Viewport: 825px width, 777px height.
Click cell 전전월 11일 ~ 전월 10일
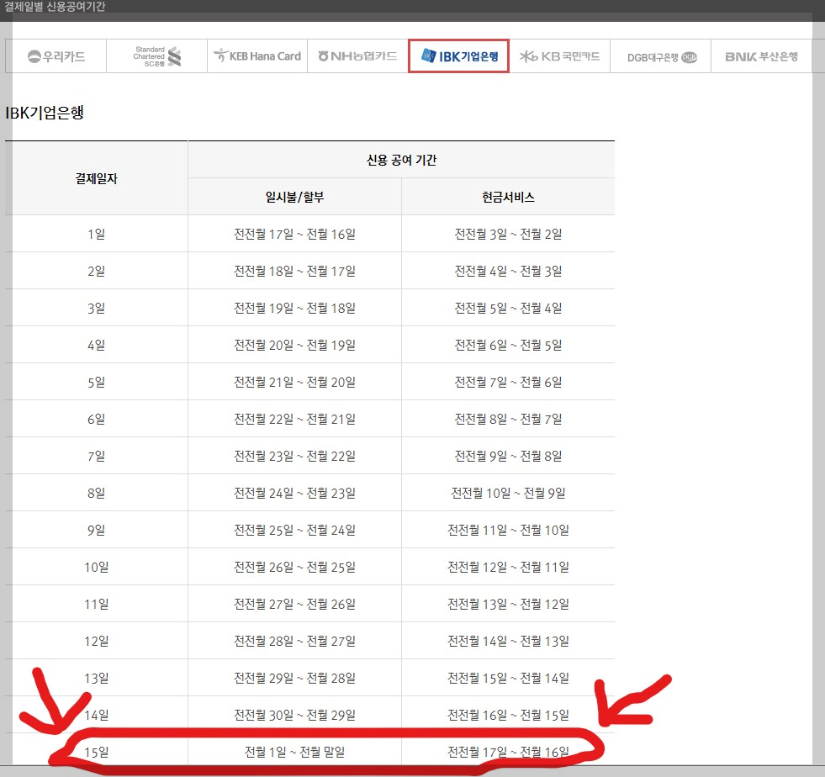pyautogui.click(x=508, y=530)
